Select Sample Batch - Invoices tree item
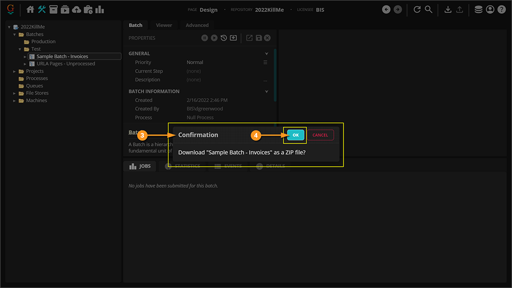The width and height of the screenshot is (512, 288). click(x=75, y=56)
